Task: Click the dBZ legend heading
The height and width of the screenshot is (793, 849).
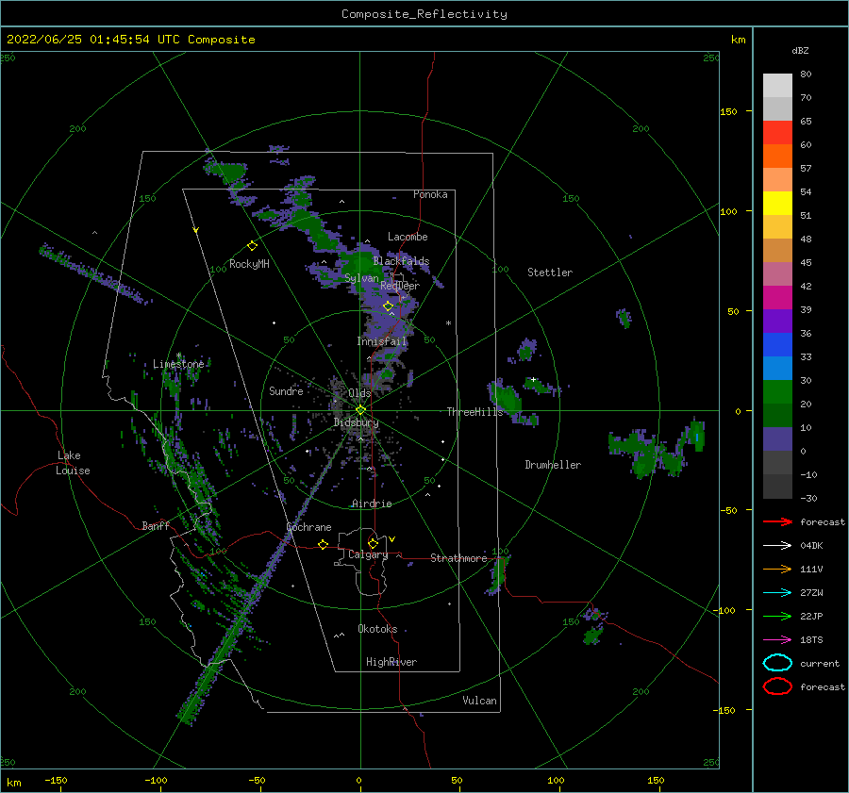Action: (800, 51)
